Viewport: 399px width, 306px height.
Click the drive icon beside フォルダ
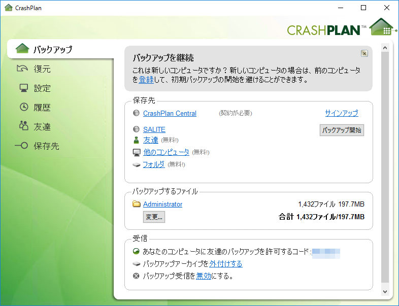137,165
